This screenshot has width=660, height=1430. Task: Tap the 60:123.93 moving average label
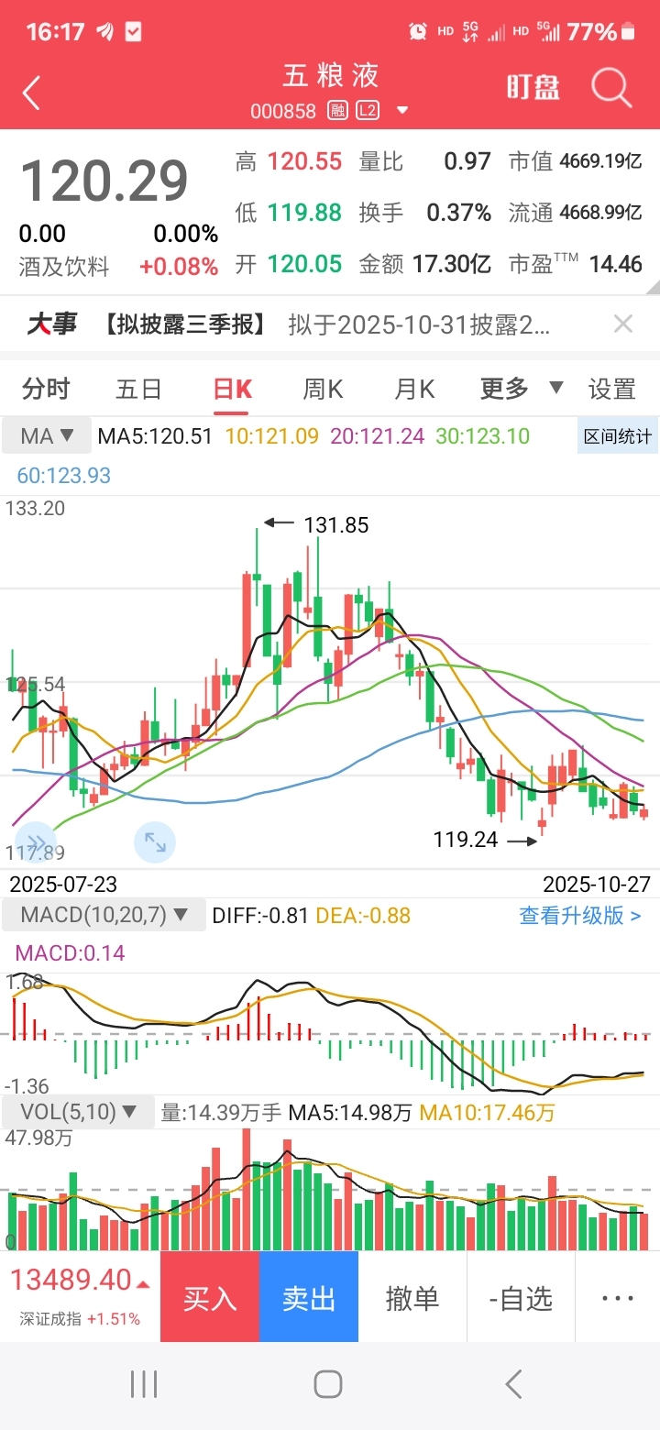(x=64, y=476)
